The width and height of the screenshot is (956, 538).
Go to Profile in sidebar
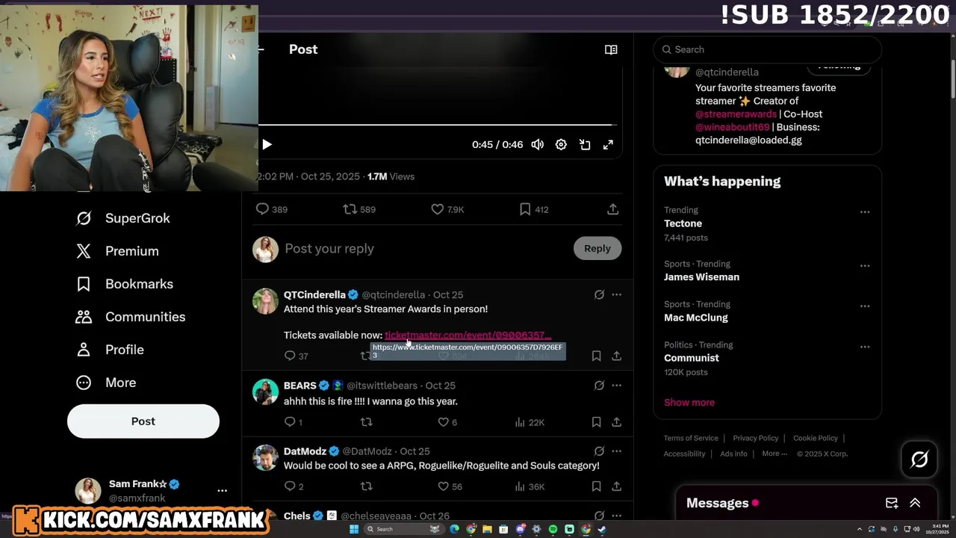coord(110,350)
